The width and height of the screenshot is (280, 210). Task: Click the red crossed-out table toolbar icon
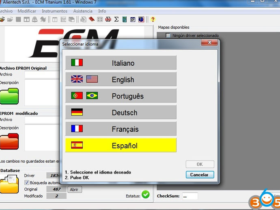[x=108, y=19]
